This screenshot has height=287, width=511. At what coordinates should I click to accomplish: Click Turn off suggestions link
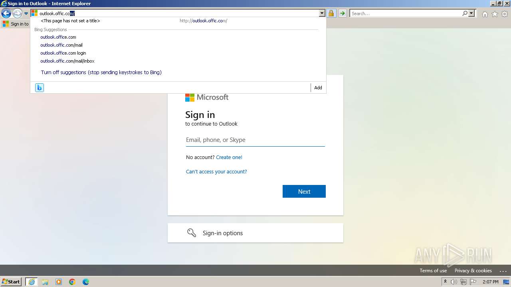101,73
